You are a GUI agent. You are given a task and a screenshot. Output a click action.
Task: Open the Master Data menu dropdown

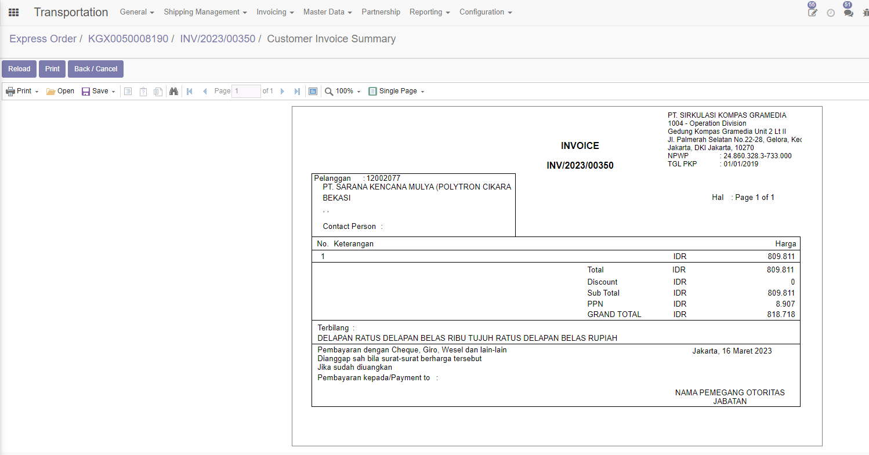click(328, 12)
